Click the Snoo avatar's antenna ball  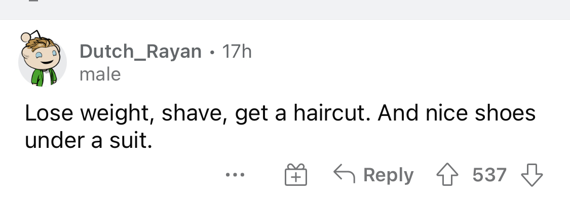(26, 37)
